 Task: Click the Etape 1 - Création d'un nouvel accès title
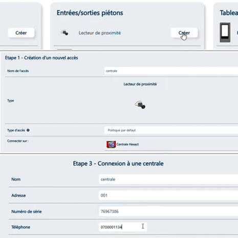41,58
